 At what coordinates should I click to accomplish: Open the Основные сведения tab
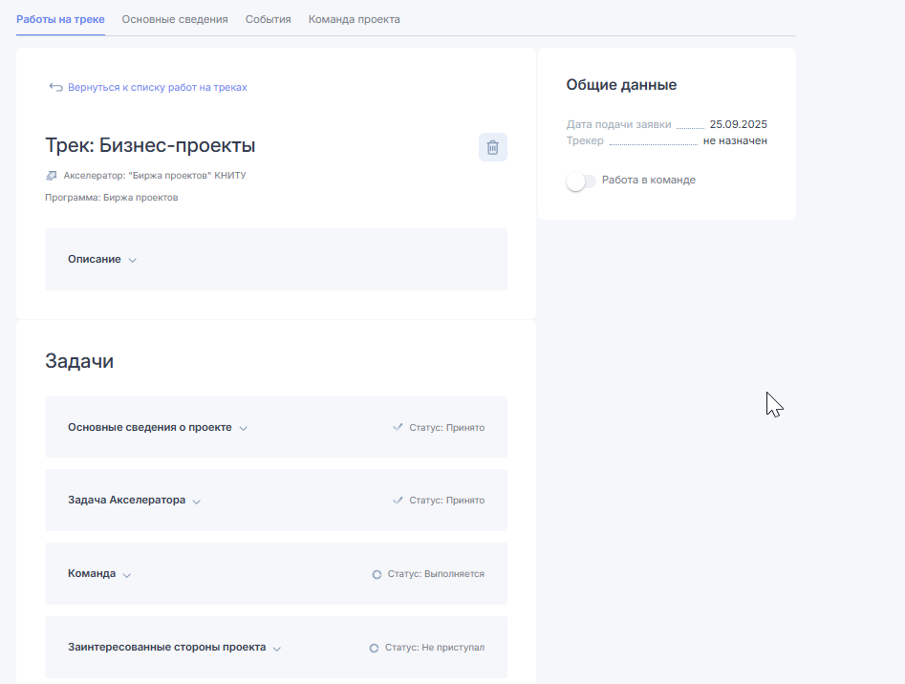tap(175, 19)
